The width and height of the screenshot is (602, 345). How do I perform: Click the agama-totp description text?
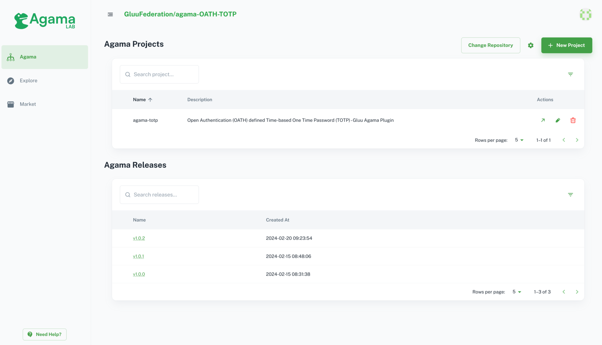[290, 120]
